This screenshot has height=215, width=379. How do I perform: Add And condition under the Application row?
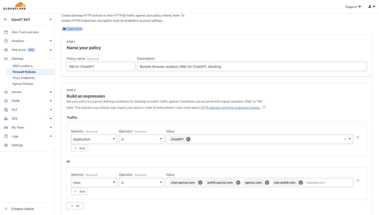[79, 148]
